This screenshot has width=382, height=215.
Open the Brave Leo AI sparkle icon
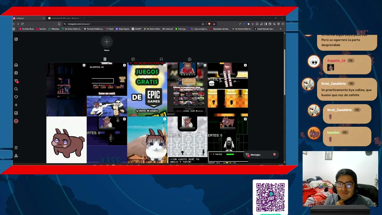click(x=274, y=24)
